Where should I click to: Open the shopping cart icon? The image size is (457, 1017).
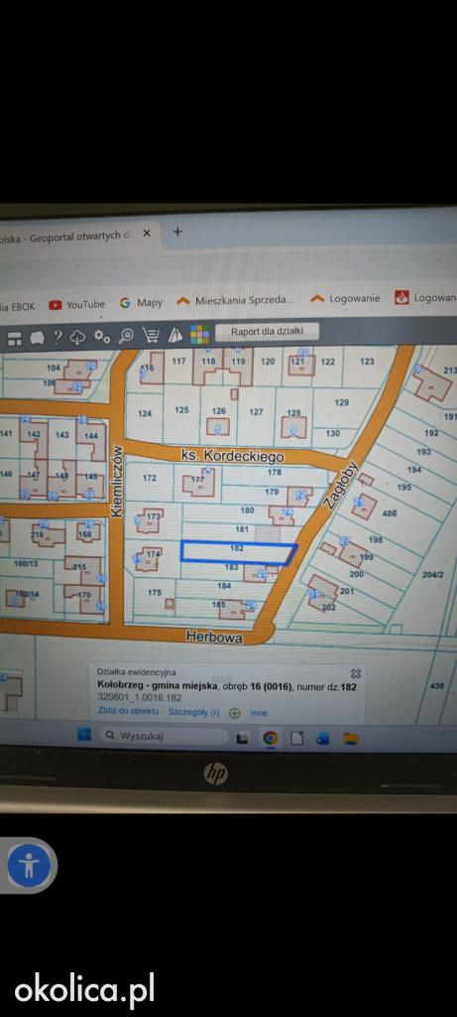click(x=151, y=336)
